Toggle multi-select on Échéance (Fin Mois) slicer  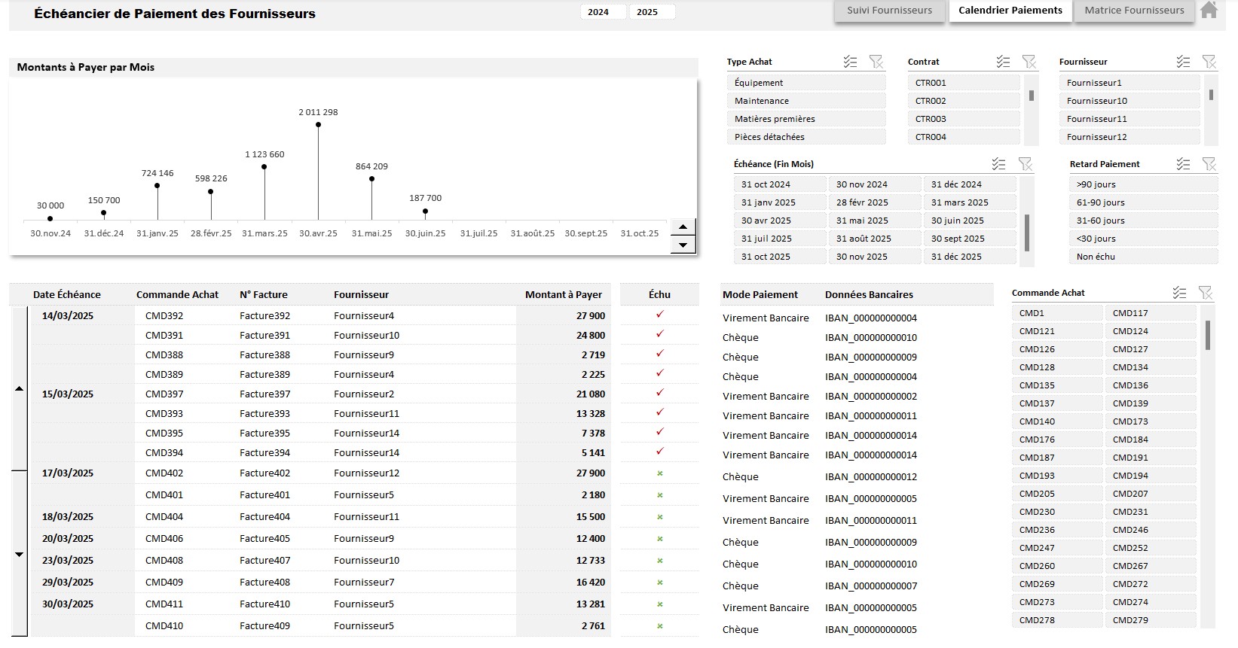tap(999, 164)
